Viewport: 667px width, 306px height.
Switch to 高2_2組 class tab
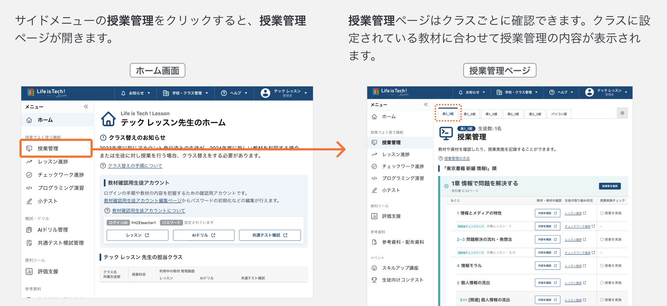tap(535, 114)
